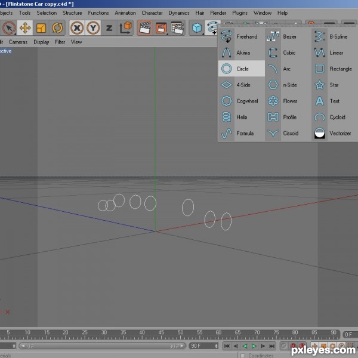Add an n-Side spline
This screenshot has height=358, width=358.
tap(288, 85)
